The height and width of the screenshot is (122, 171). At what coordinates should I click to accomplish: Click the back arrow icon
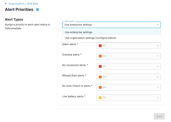[6, 4]
